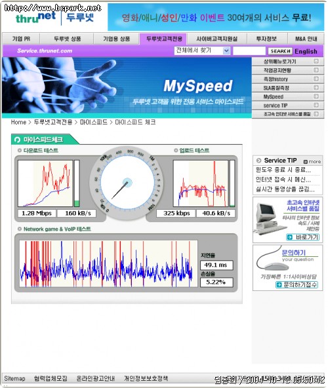Click the 1.28 Mbps download value

tap(37, 213)
